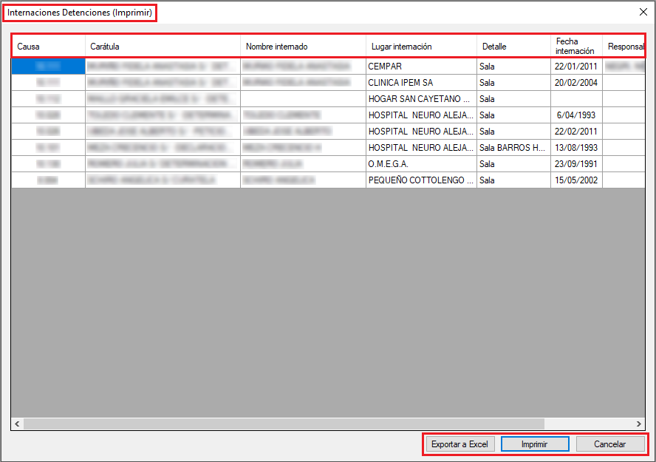Select the CLINICA IPEM SA cell
Image resolution: width=656 pixels, height=462 pixels.
click(421, 83)
